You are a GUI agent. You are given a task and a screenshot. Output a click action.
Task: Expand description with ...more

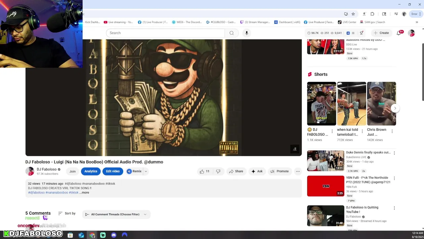point(84,193)
